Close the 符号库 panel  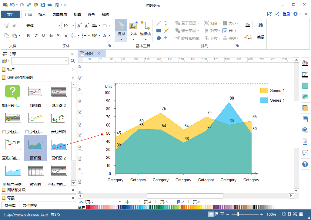[x=72, y=54]
